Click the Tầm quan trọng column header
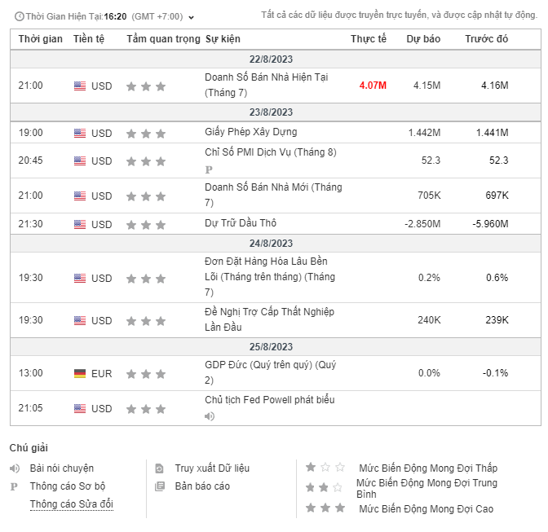The image size is (548, 532). 163,39
